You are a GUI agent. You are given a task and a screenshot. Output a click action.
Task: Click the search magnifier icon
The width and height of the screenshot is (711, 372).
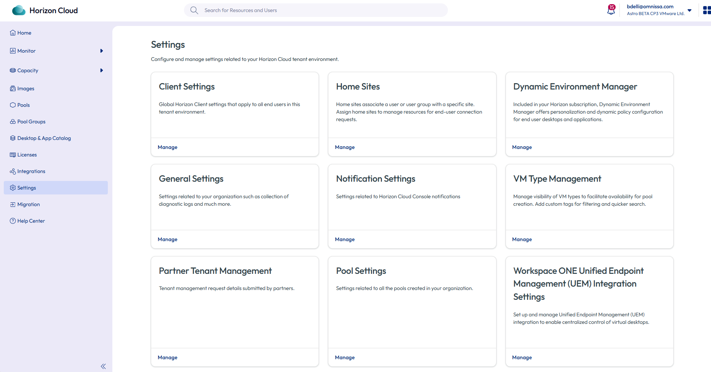(x=194, y=10)
